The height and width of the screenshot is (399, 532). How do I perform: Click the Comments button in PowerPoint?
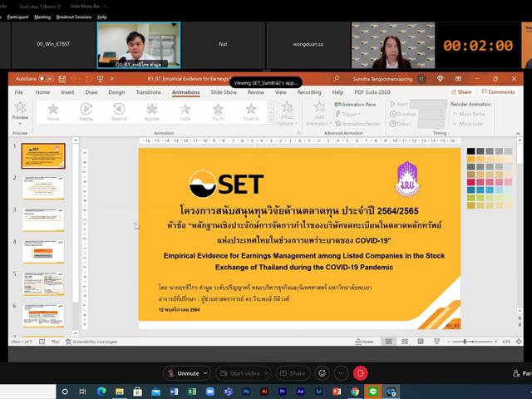[499, 92]
